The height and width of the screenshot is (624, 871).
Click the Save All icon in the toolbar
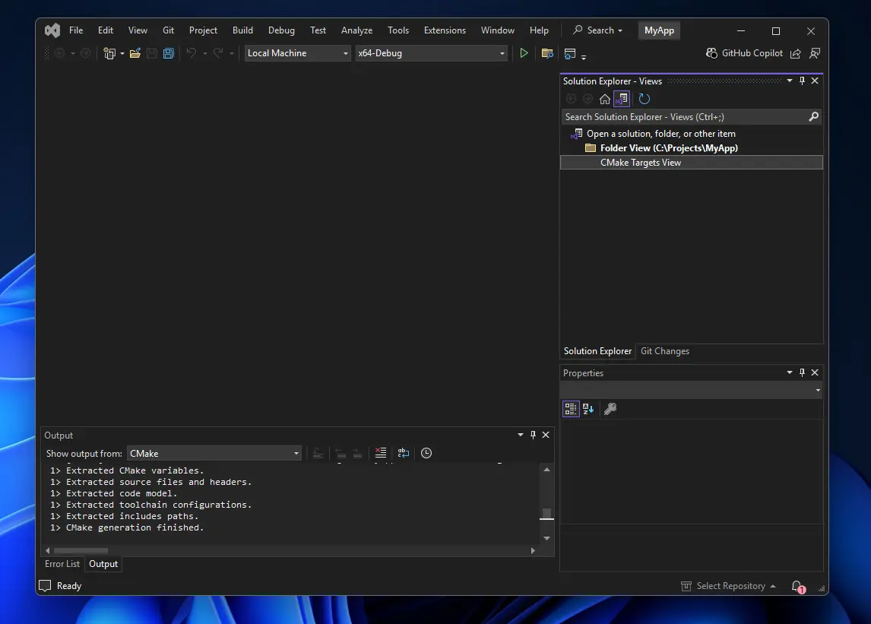(x=168, y=53)
